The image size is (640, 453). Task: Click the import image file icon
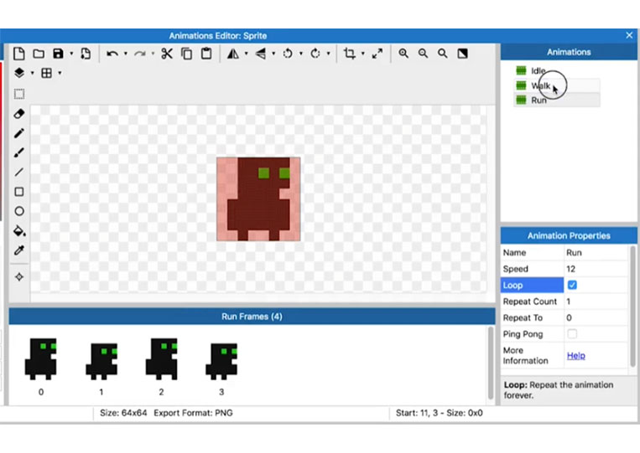coord(86,54)
